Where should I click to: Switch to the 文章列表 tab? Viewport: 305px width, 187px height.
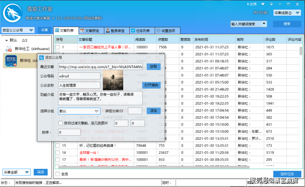click(66, 31)
